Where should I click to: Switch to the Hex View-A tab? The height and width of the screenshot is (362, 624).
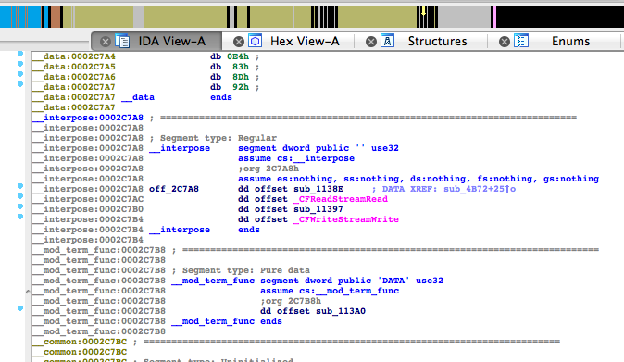pyautogui.click(x=305, y=41)
